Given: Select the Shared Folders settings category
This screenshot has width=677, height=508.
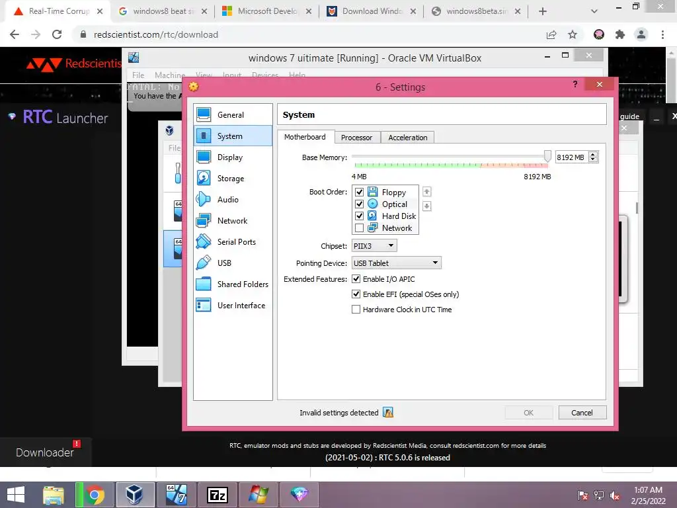Looking at the screenshot, I should point(233,284).
